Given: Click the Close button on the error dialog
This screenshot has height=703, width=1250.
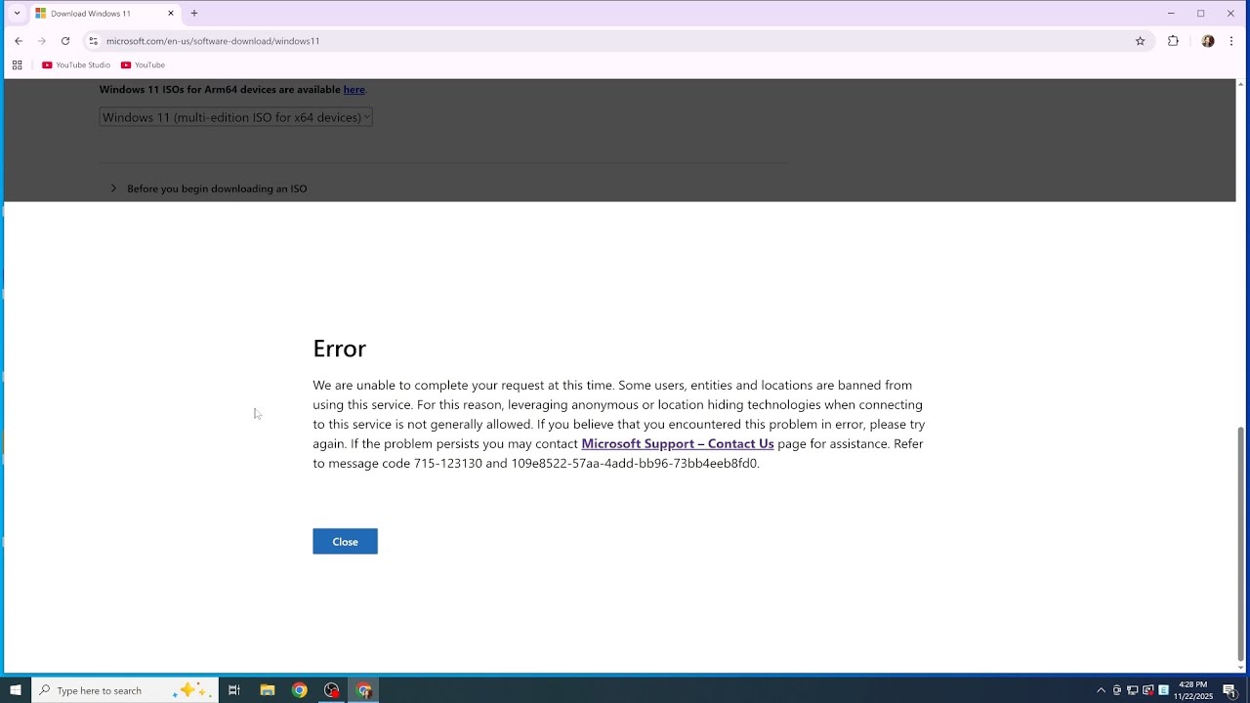Looking at the screenshot, I should [345, 542].
